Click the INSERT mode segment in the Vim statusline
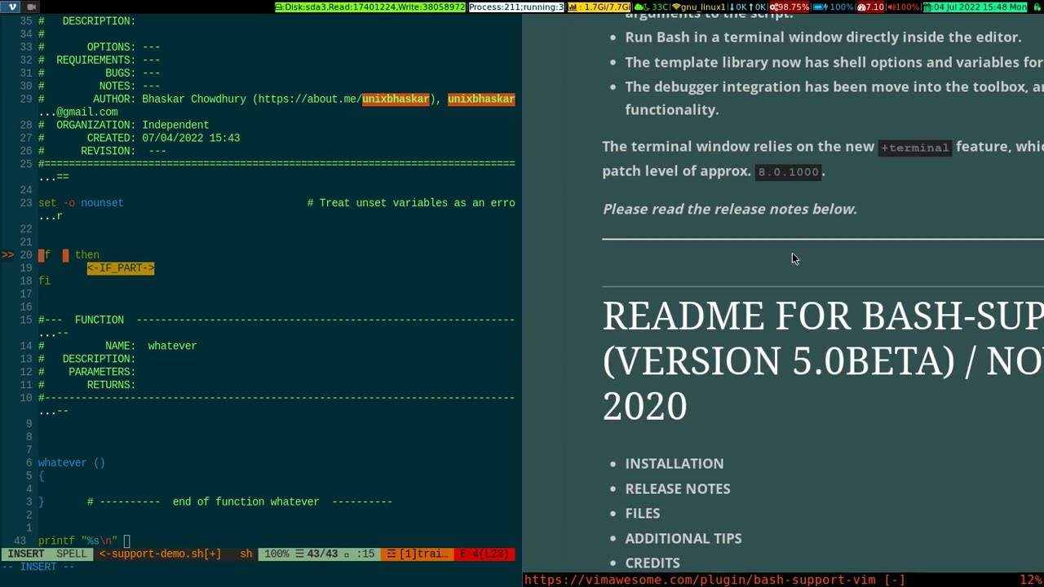 pyautogui.click(x=26, y=554)
